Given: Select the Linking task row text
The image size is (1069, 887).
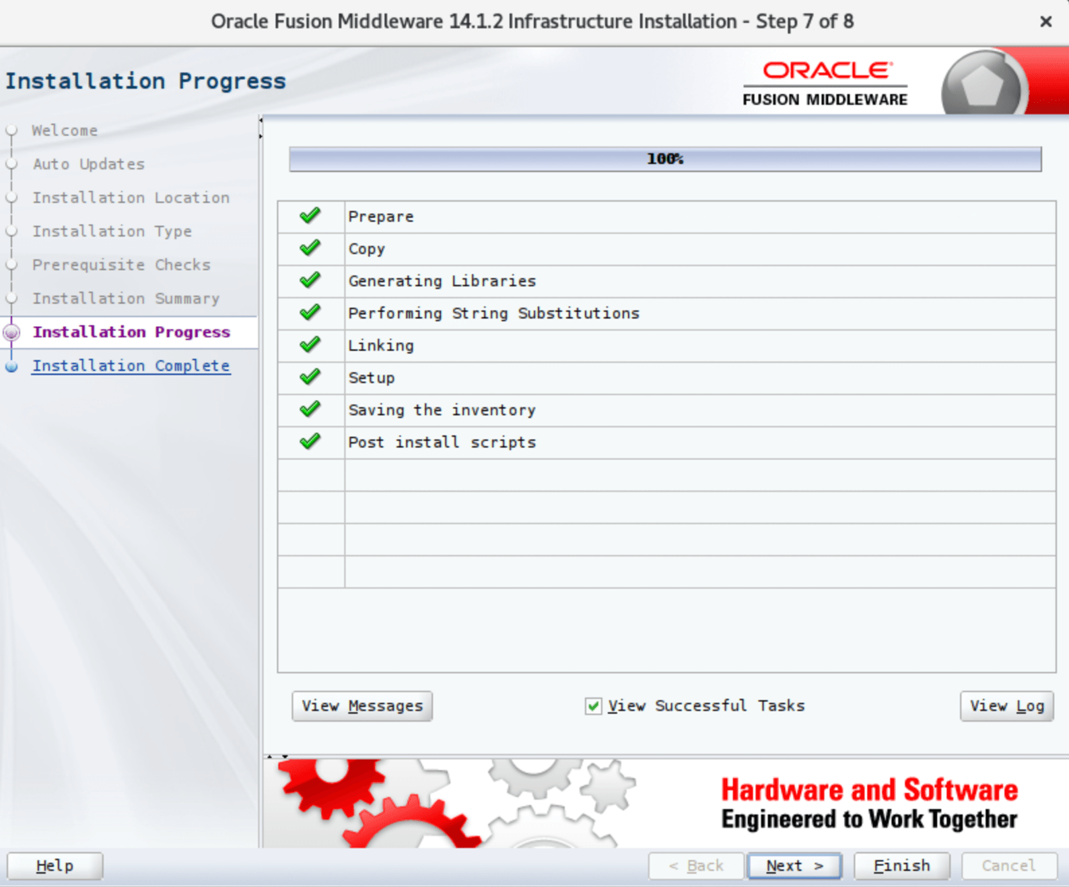Looking at the screenshot, I should (381, 346).
